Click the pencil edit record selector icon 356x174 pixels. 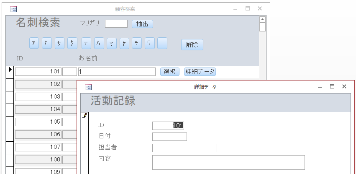coord(85,115)
